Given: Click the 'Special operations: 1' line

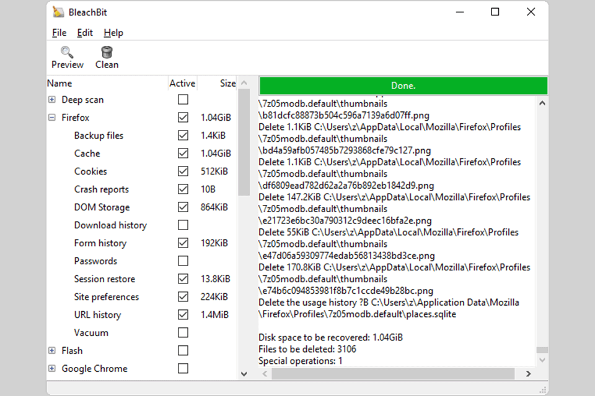Looking at the screenshot, I should tap(301, 361).
